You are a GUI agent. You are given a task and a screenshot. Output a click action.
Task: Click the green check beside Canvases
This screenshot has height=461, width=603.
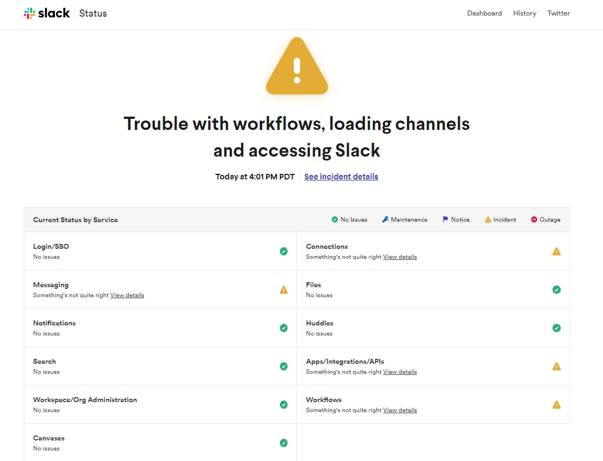click(x=284, y=443)
